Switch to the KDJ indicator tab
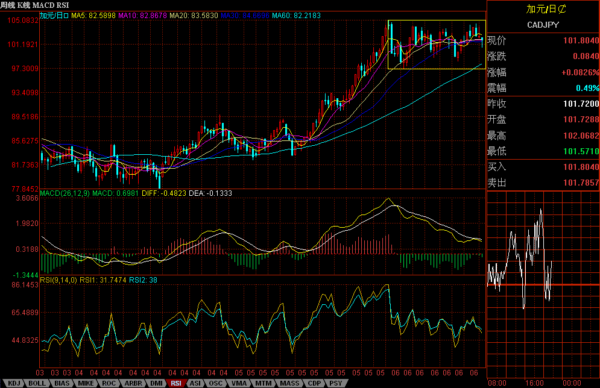The width and height of the screenshot is (600, 388). coord(14,383)
